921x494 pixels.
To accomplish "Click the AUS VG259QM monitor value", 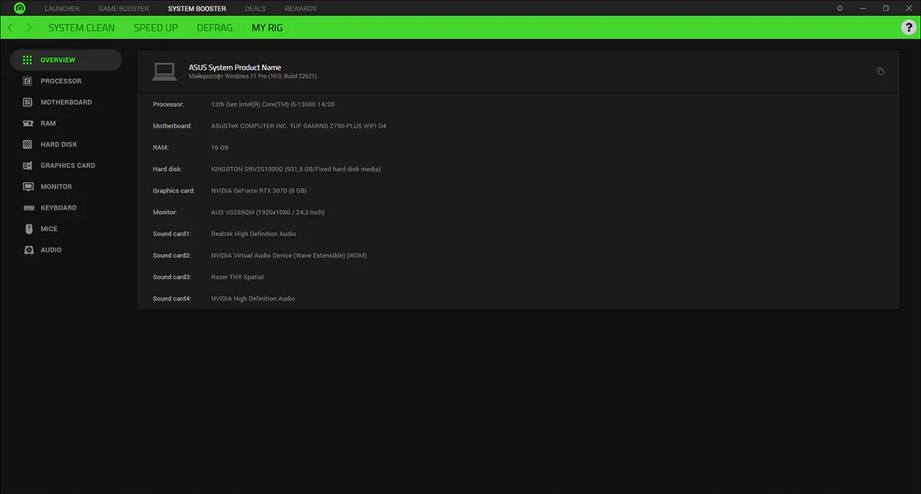I will coord(268,212).
